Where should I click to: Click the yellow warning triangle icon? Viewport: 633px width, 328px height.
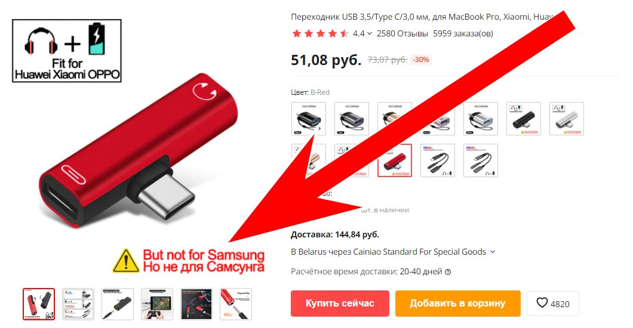pos(126,261)
